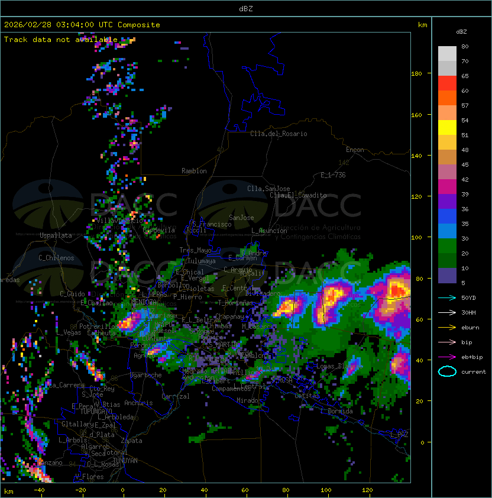Click the 140 km tick on the vertical axis

[x=416, y=156]
